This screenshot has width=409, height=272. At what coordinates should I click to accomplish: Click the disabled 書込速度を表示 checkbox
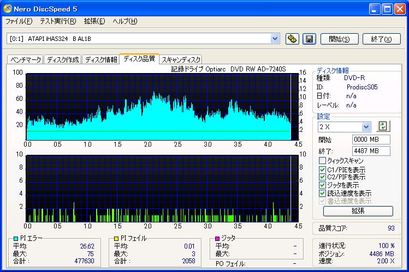[322, 201]
